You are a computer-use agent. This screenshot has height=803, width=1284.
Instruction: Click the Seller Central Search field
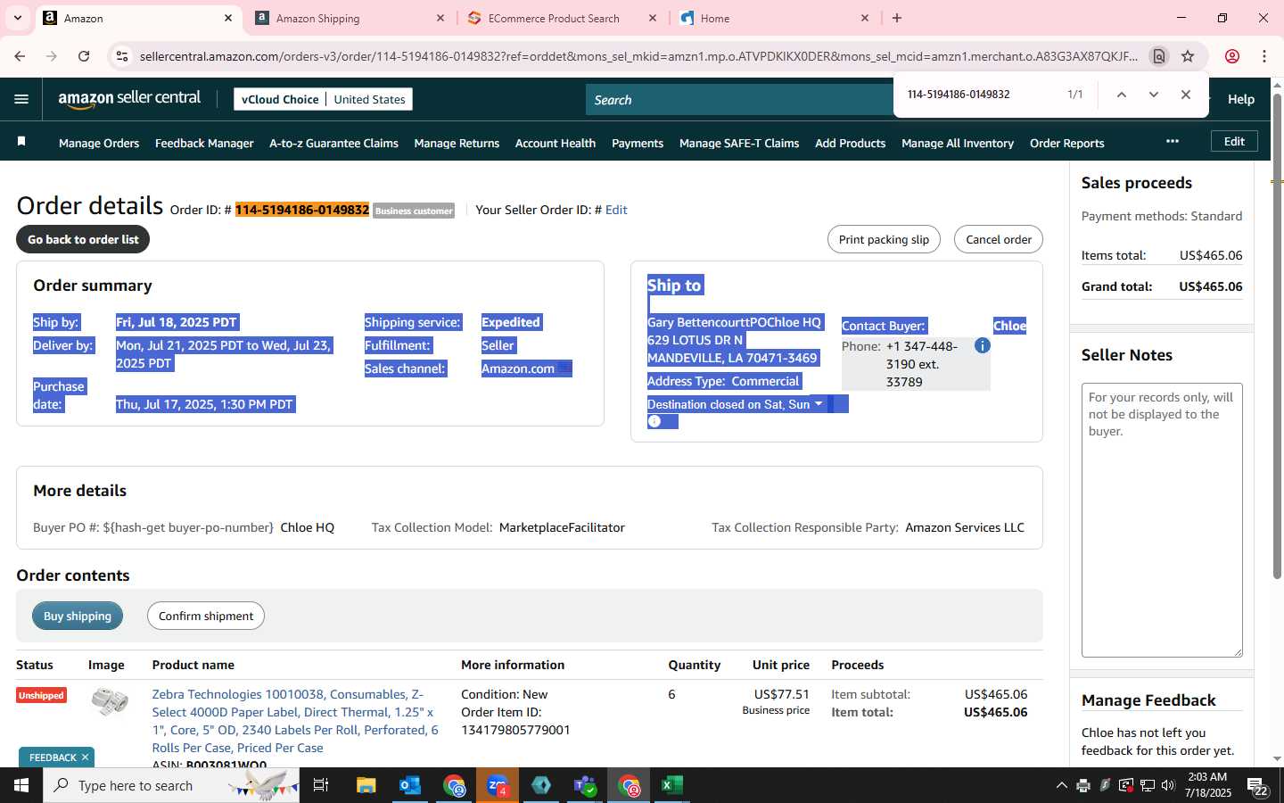point(740,100)
